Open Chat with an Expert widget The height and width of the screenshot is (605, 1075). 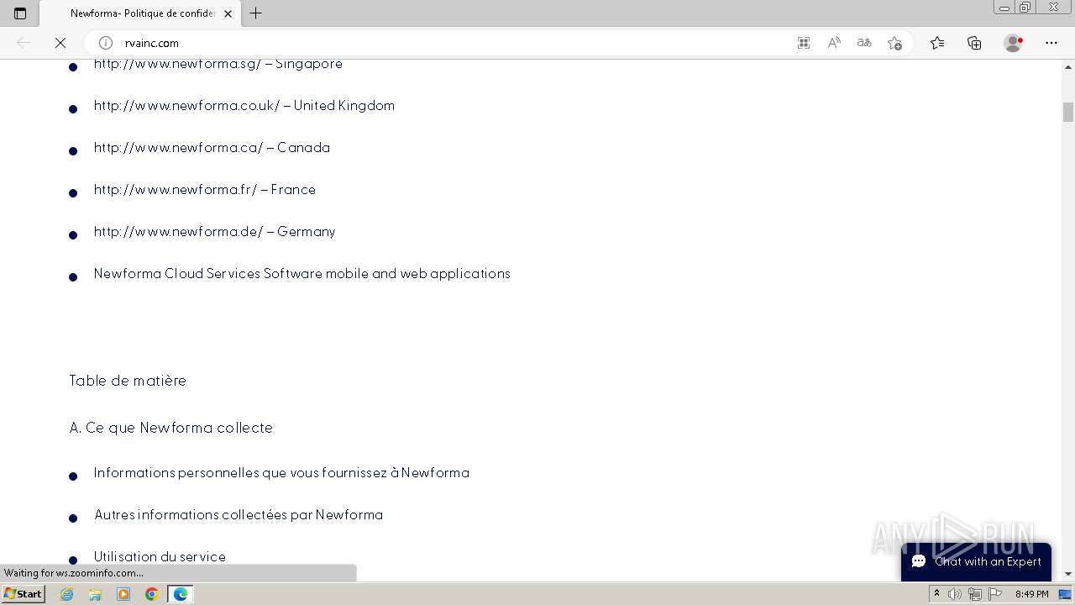(976, 561)
